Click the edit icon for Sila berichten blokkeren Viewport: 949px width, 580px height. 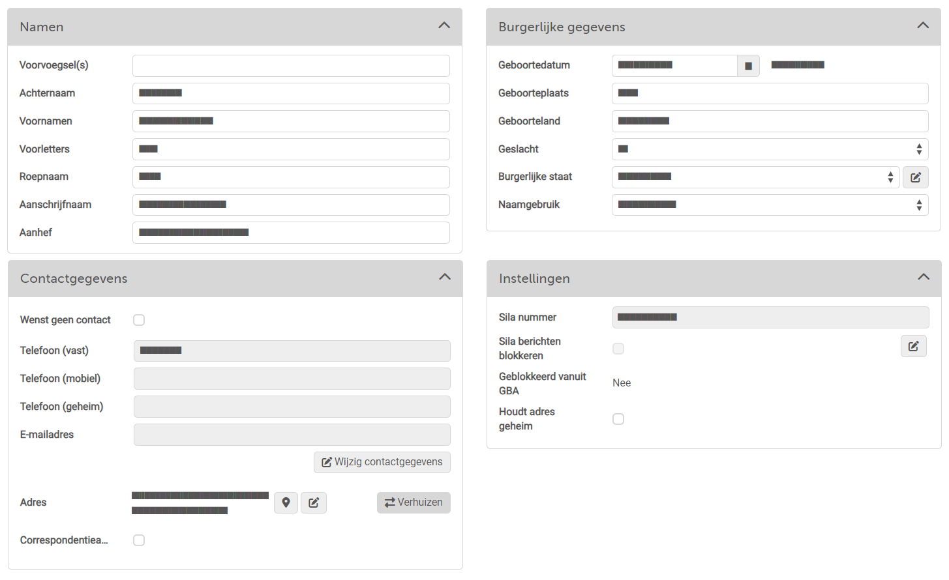click(x=913, y=346)
